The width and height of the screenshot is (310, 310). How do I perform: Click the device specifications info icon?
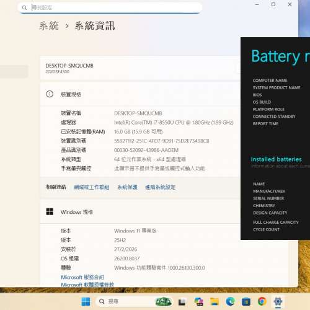coord(50,94)
